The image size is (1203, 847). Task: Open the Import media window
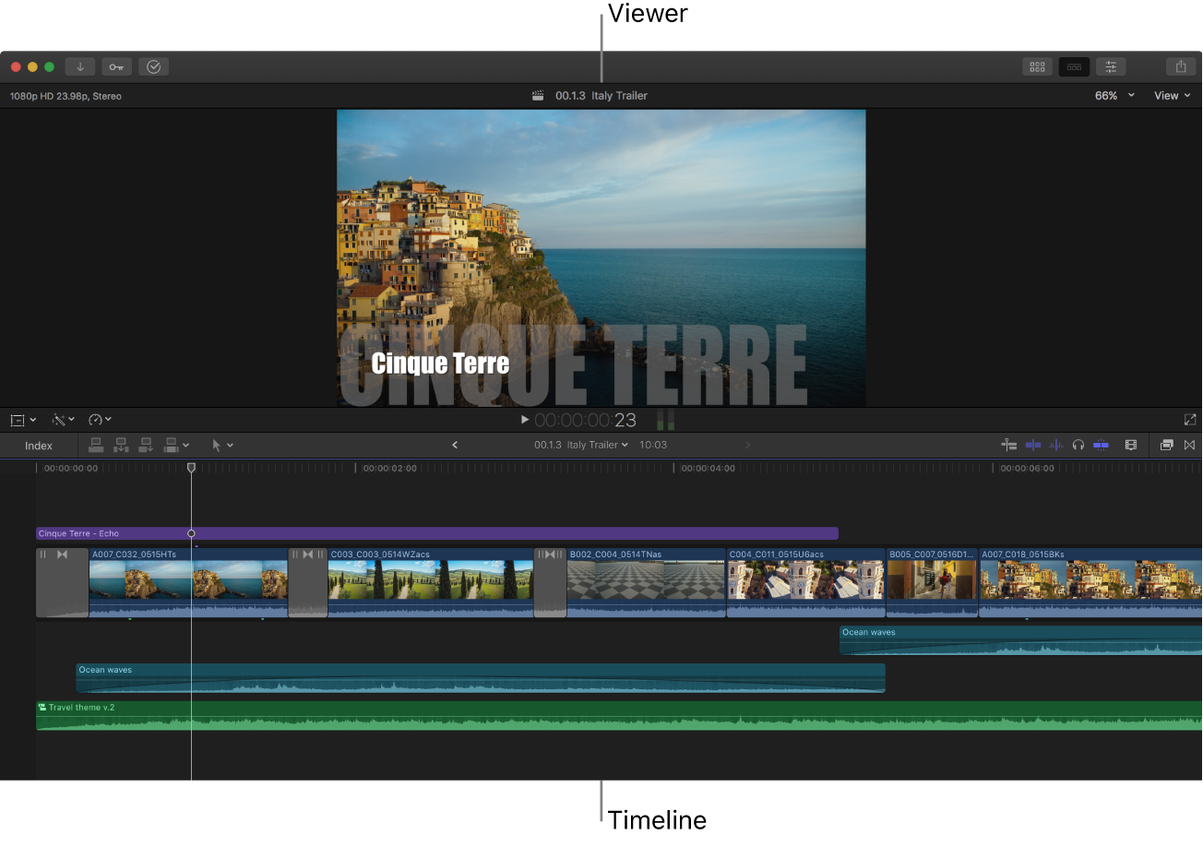tap(80, 66)
